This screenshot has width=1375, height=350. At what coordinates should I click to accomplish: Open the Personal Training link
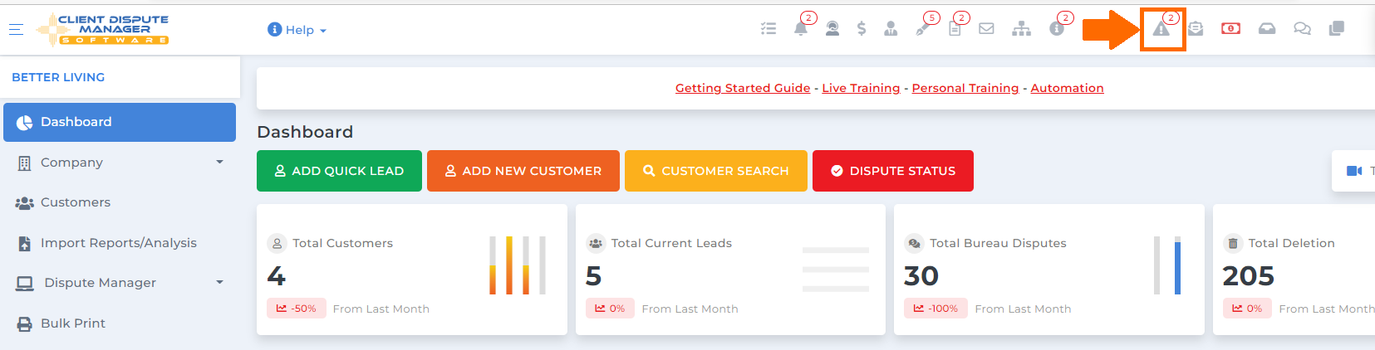[965, 88]
